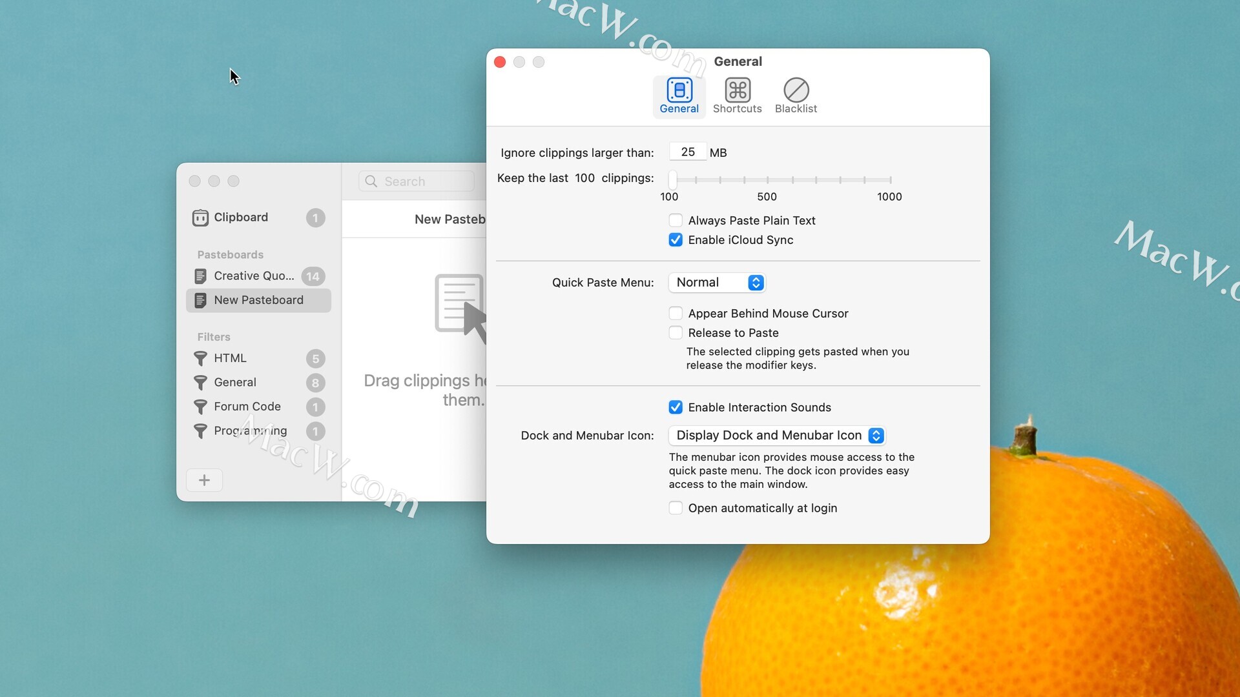1240x697 pixels.
Task: Open the Quick Paste Menu dropdown
Action: pyautogui.click(x=717, y=283)
